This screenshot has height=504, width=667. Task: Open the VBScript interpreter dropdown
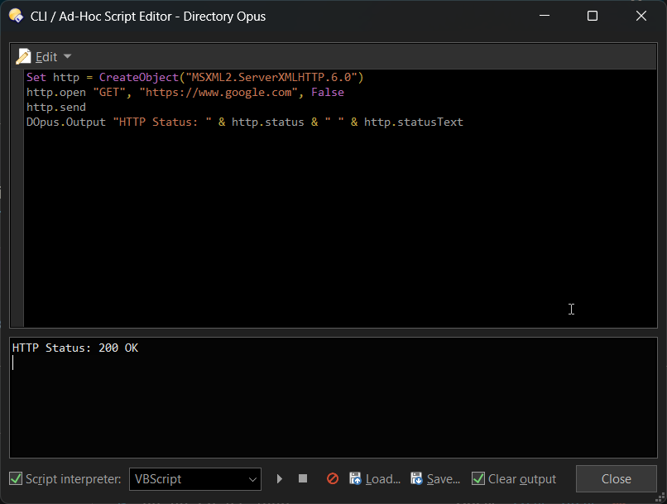coord(195,479)
